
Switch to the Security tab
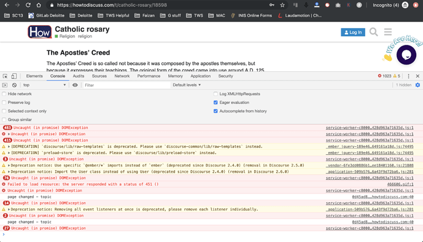point(225,76)
